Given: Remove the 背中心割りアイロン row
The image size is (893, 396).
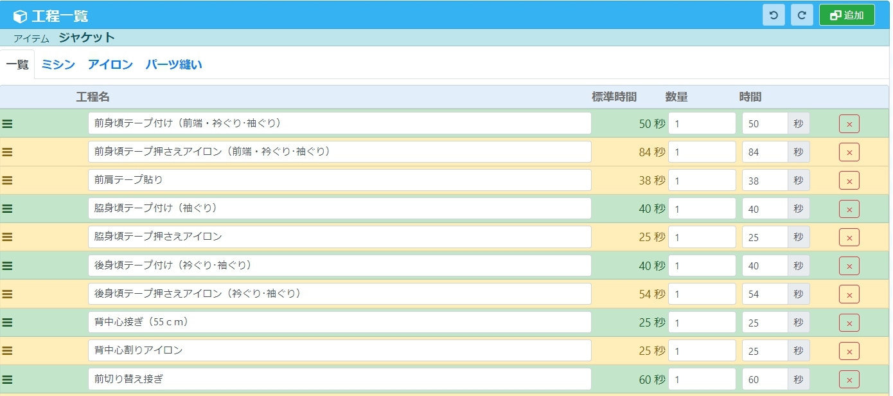Looking at the screenshot, I should [x=849, y=351].
